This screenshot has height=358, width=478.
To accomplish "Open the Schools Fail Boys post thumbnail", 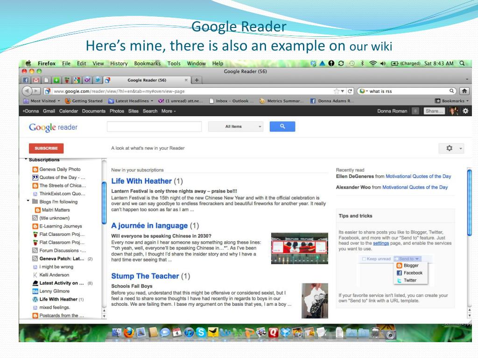I will (x=315, y=301).
